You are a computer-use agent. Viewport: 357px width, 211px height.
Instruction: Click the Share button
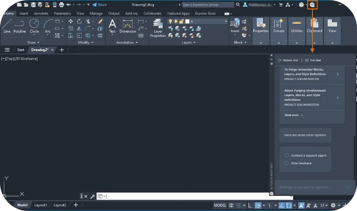click(x=99, y=5)
